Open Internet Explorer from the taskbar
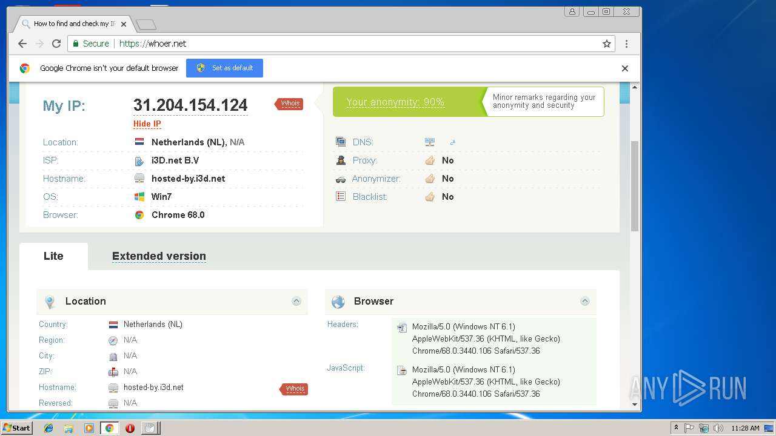The image size is (776, 436). pos(48,428)
